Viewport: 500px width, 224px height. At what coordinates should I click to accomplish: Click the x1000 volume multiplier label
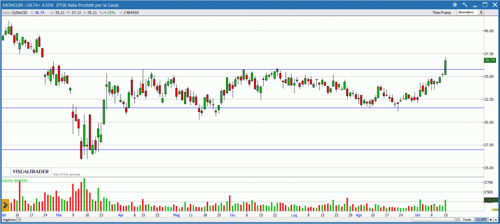point(495,210)
